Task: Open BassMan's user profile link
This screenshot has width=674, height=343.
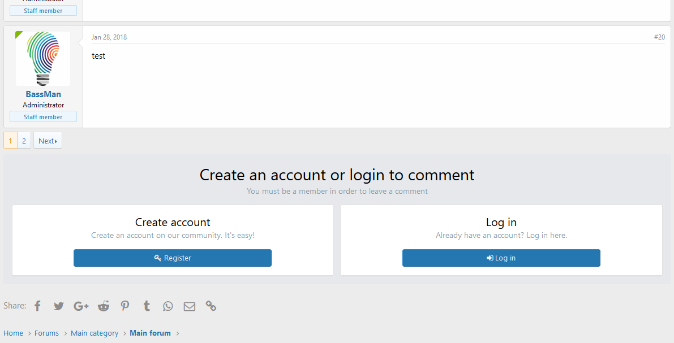Action: (x=44, y=94)
